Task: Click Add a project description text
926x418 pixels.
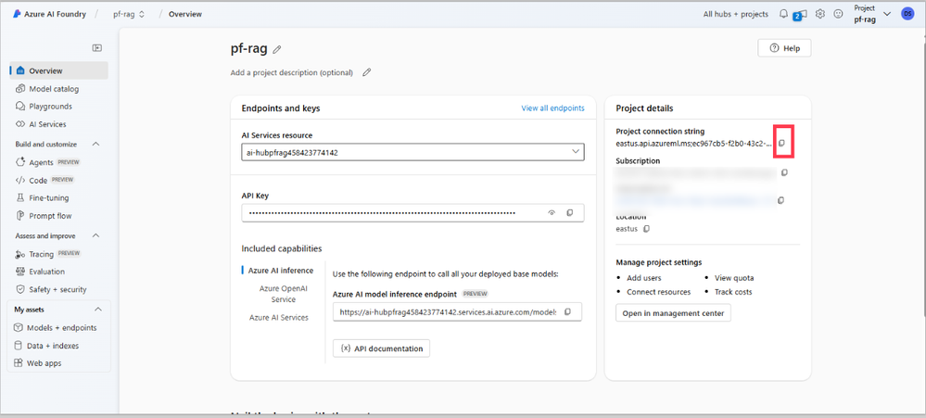Action: [x=292, y=72]
